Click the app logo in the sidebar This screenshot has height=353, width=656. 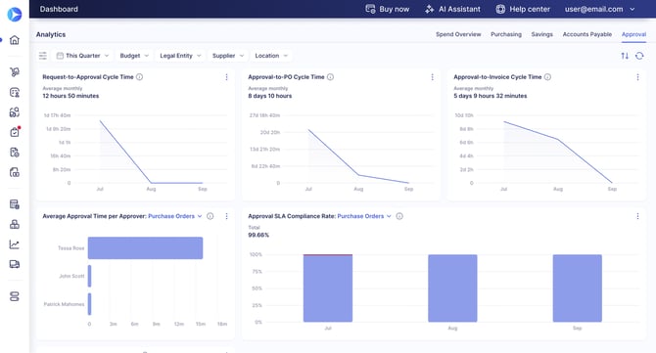point(15,15)
